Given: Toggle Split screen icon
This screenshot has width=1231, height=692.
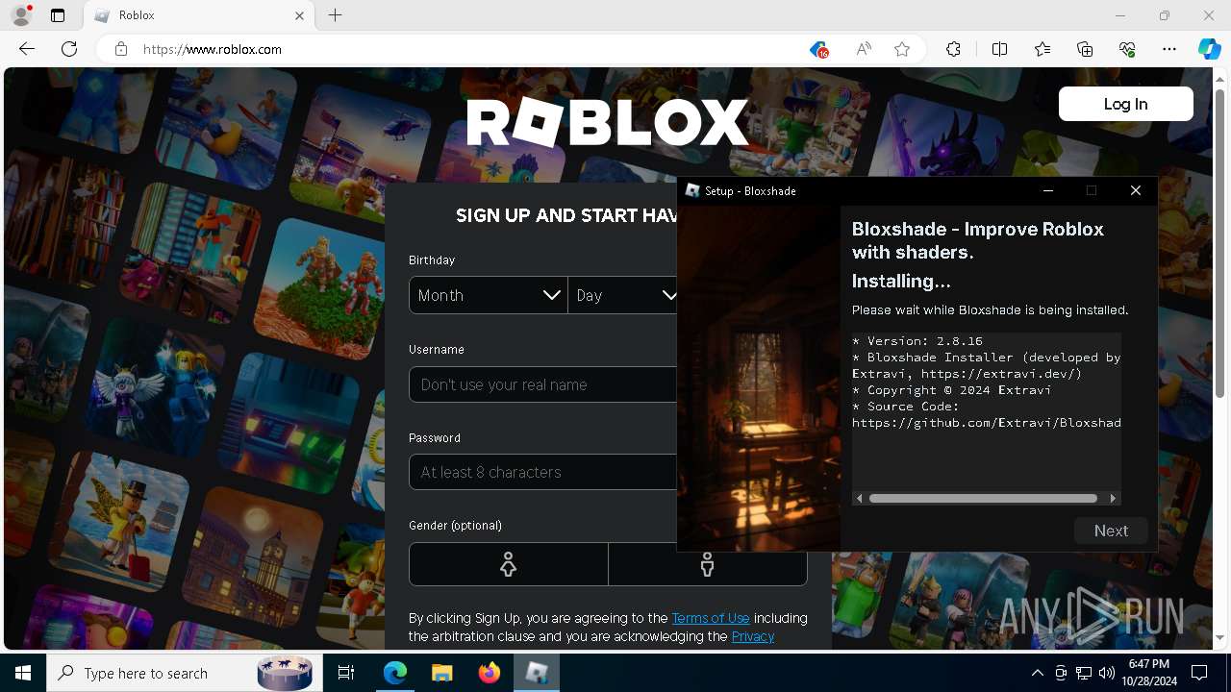Looking at the screenshot, I should pyautogui.click(x=999, y=49).
